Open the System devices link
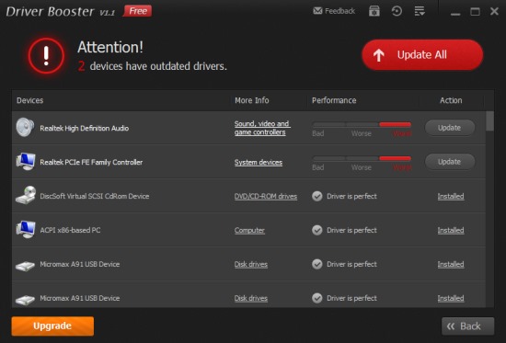This screenshot has width=506, height=343. tap(259, 162)
